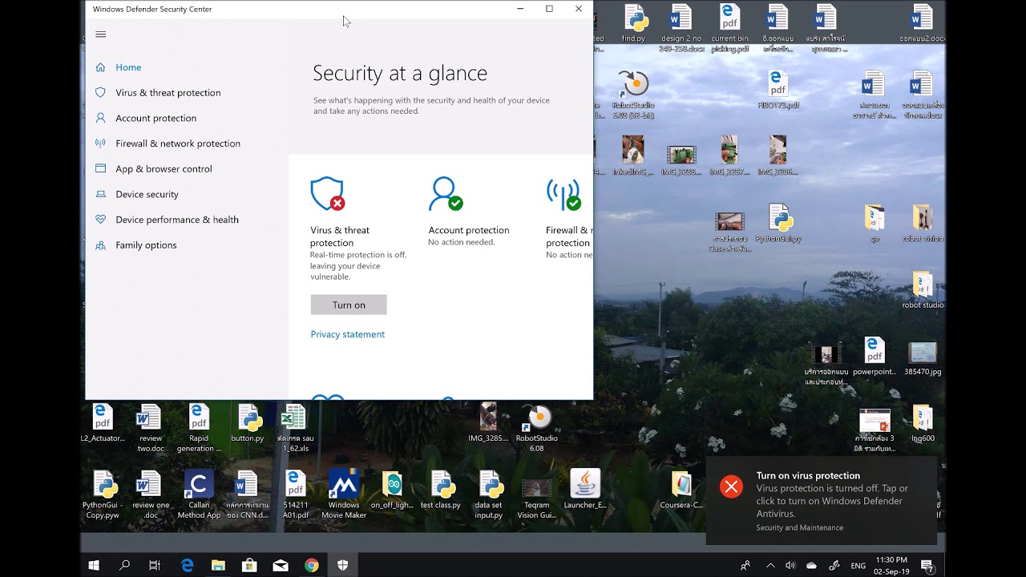Image resolution: width=1026 pixels, height=577 pixels.
Task: Click Turn on to enable real-time protection
Action: pyautogui.click(x=349, y=305)
